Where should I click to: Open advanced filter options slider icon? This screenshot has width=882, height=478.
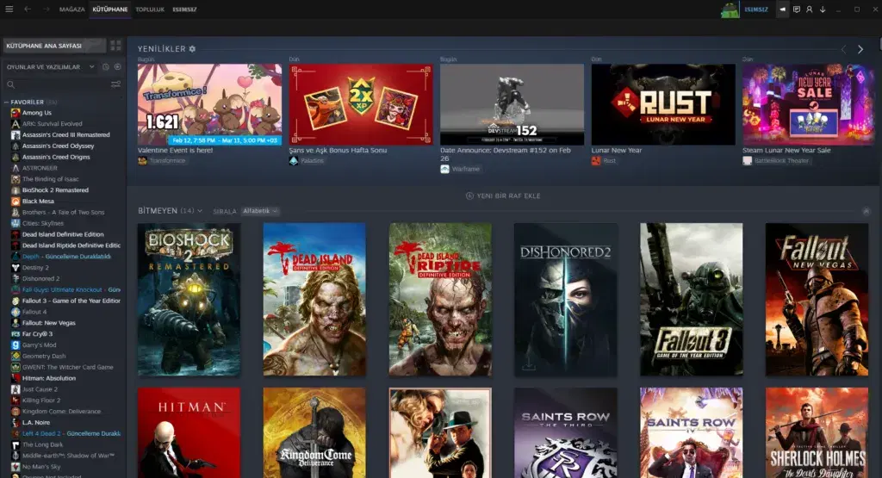pos(116,84)
